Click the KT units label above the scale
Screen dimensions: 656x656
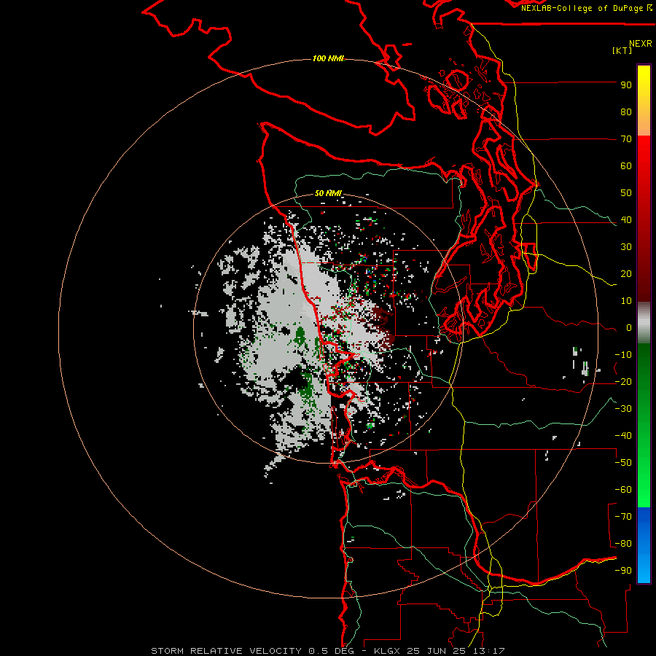(x=622, y=50)
